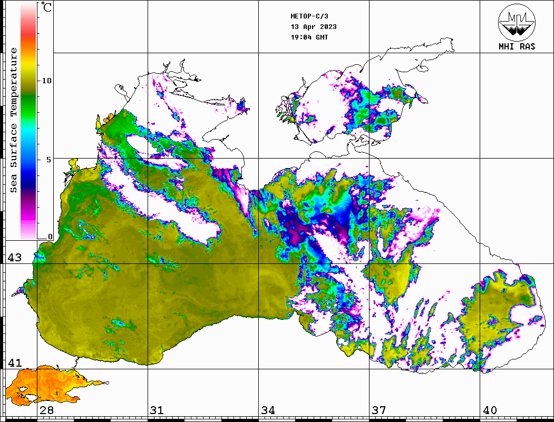Click longitude label '31'
The height and width of the screenshot is (422, 554).
(157, 410)
